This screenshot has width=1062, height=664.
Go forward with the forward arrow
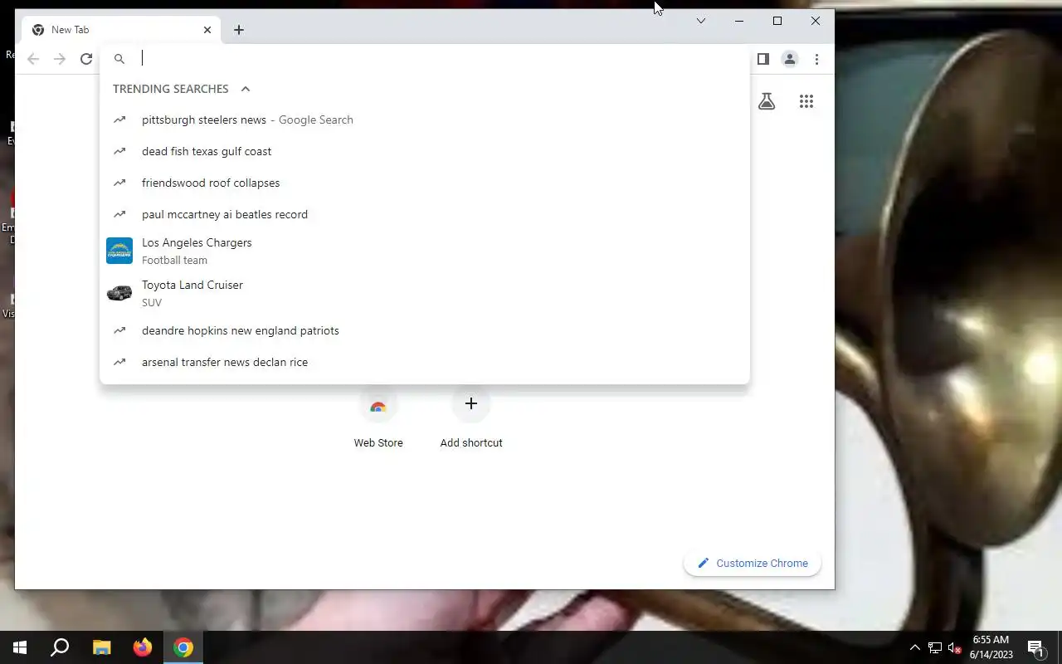pyautogui.click(x=60, y=59)
